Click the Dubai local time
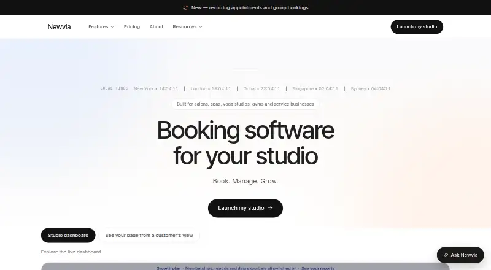This screenshot has width=491, height=270. point(262,88)
